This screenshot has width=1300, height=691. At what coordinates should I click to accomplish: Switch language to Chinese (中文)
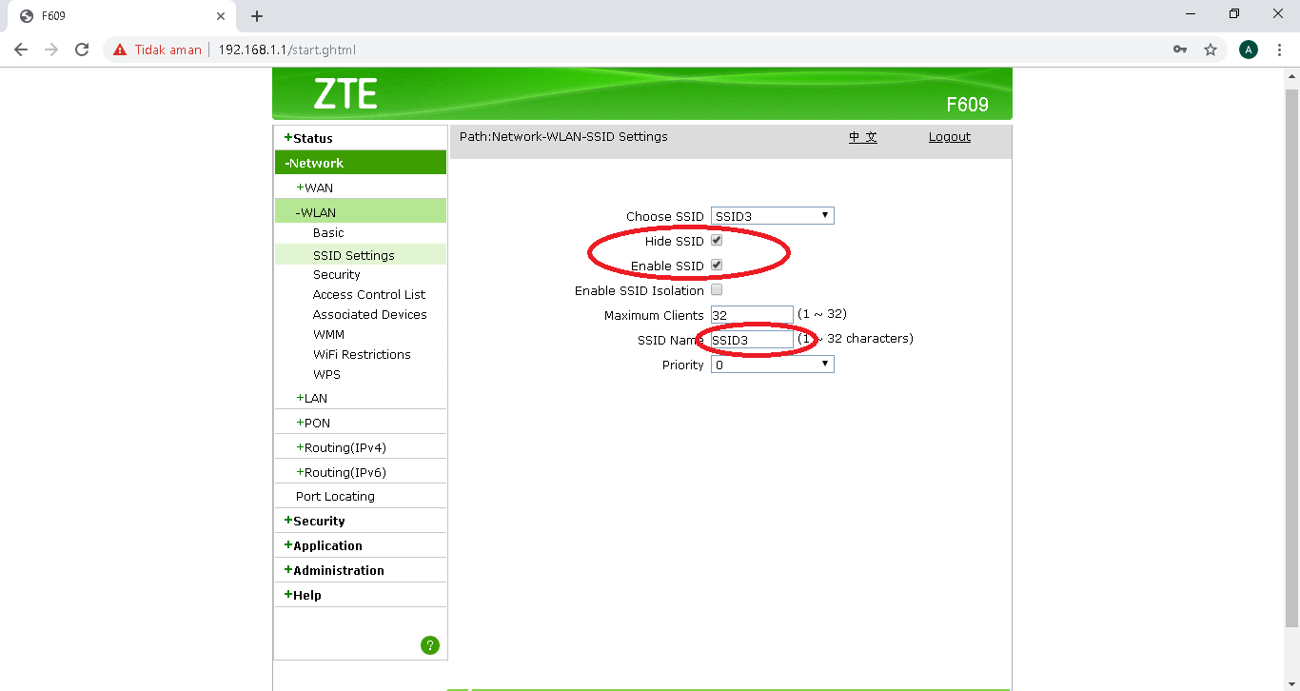pos(863,137)
